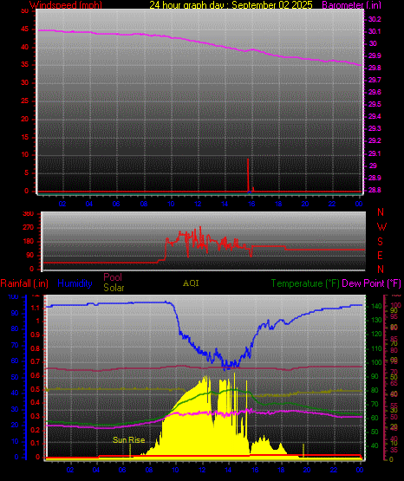
Task: Click the 28.8 barometer axis value
Action: pos(375,190)
